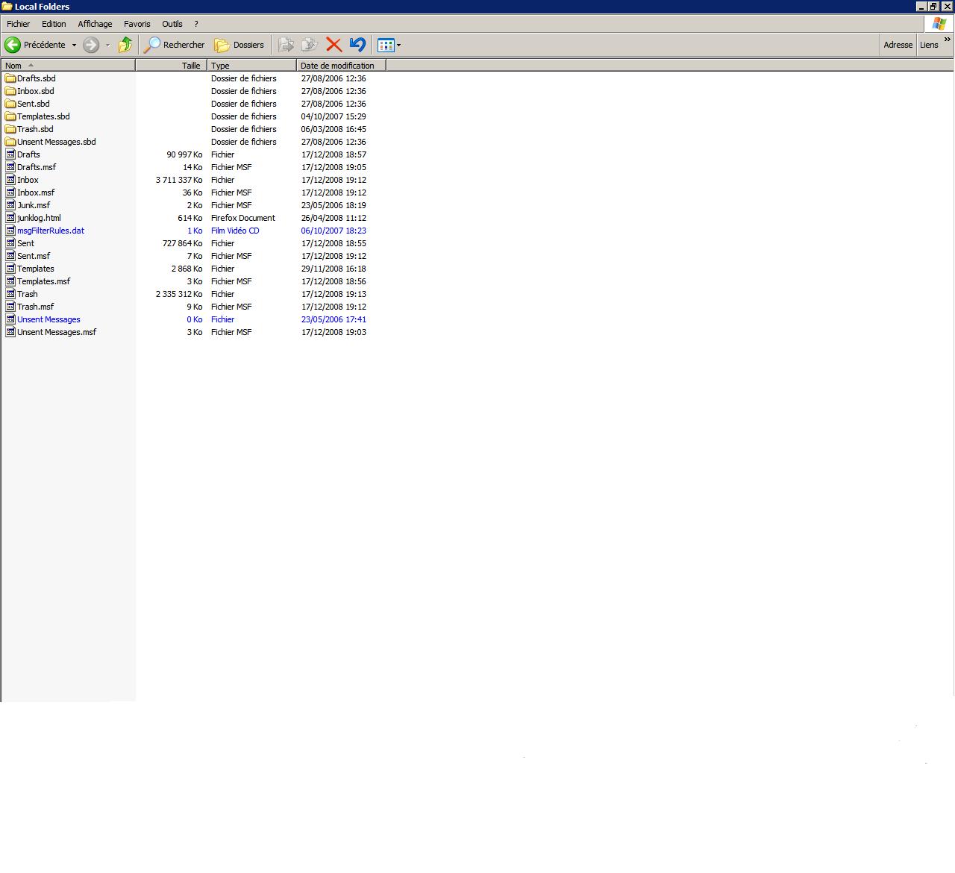Screen dimensions: 955x873
Task: Click the 2 335 312 Ko size value
Action: pyautogui.click(x=179, y=294)
